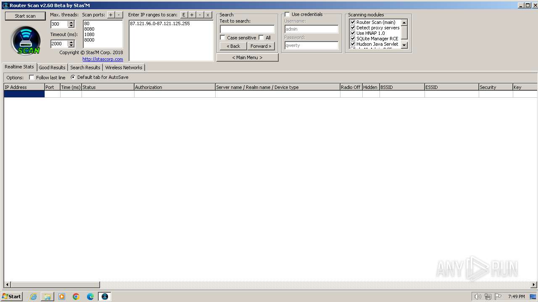Viewport: 538px width, 302px height.
Task: Open Wireless Networks tab
Action: tap(124, 68)
